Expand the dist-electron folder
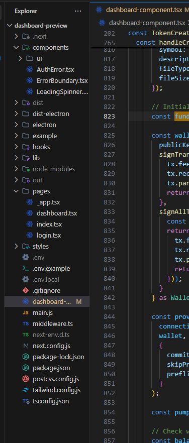The height and width of the screenshot is (443, 189). [17, 114]
